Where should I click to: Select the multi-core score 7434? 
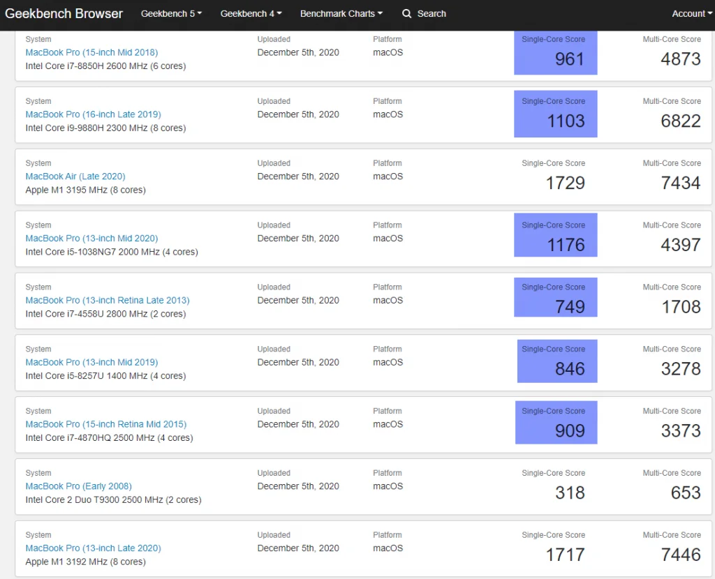(x=681, y=183)
